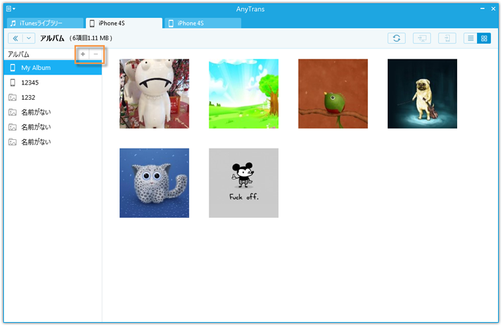This screenshot has height=326, width=502.
Task: Click the phone icon beside 12345
Action: click(13, 82)
